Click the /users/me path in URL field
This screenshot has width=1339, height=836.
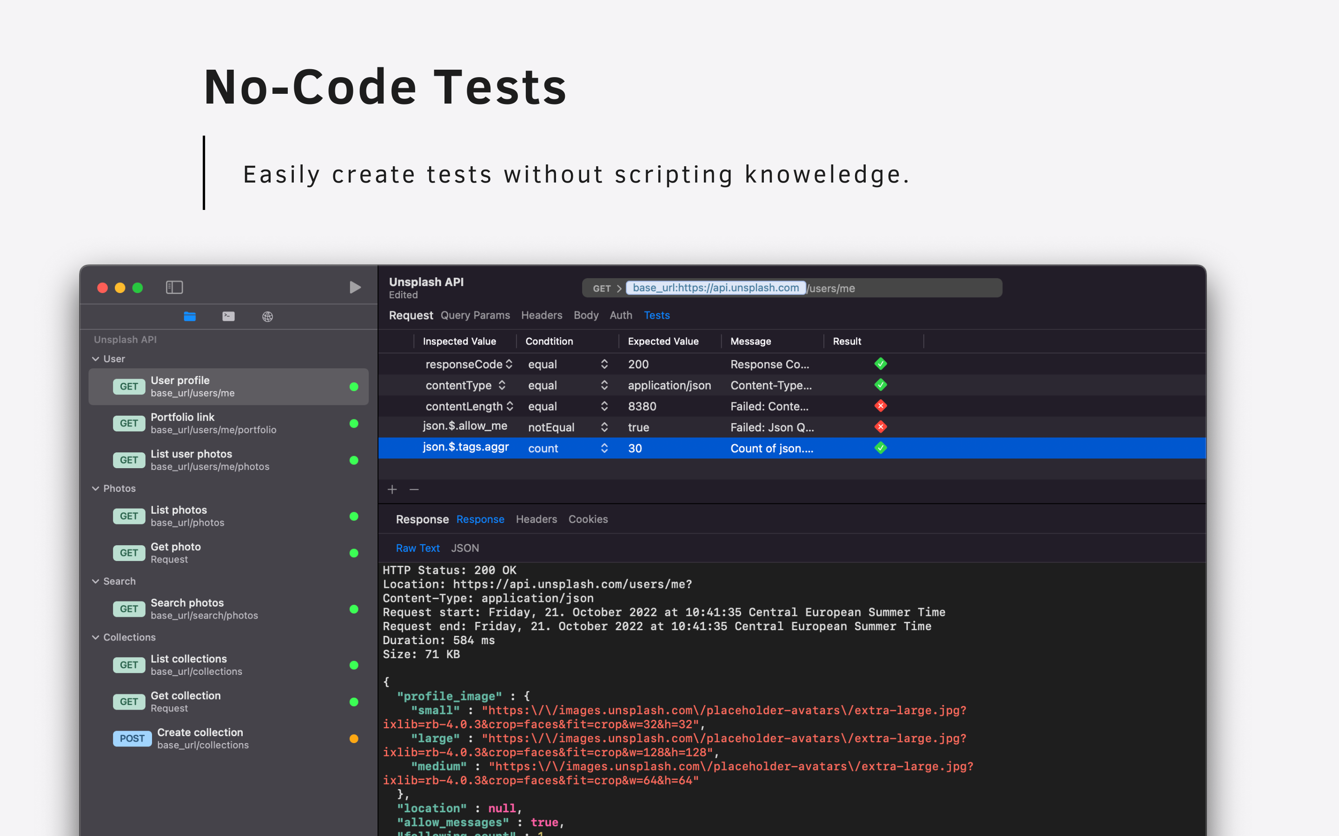tap(831, 288)
